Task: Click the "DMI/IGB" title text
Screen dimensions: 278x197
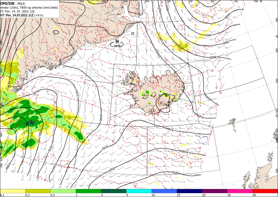Action: point(8,3)
